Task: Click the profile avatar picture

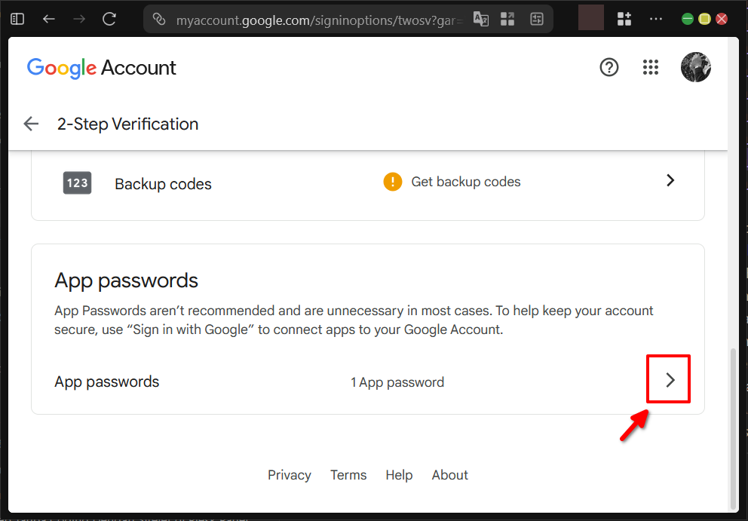Action: click(x=695, y=67)
